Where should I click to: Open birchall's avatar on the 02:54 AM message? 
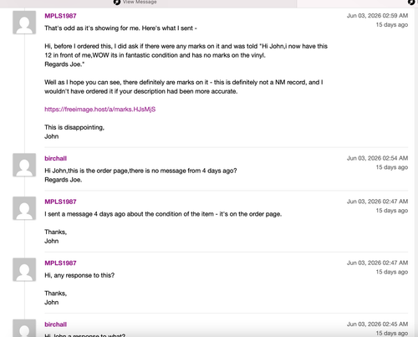[24, 165]
